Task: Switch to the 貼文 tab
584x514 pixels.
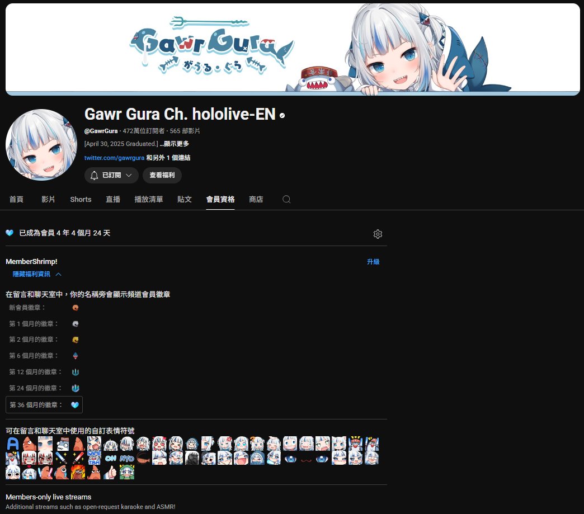Action: pyautogui.click(x=185, y=199)
